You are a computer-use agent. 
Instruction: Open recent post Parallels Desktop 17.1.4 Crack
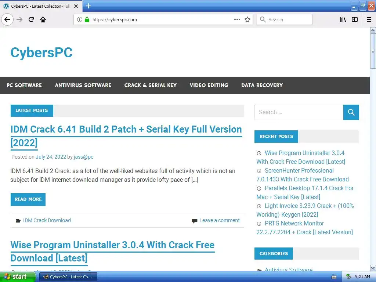pos(305,192)
